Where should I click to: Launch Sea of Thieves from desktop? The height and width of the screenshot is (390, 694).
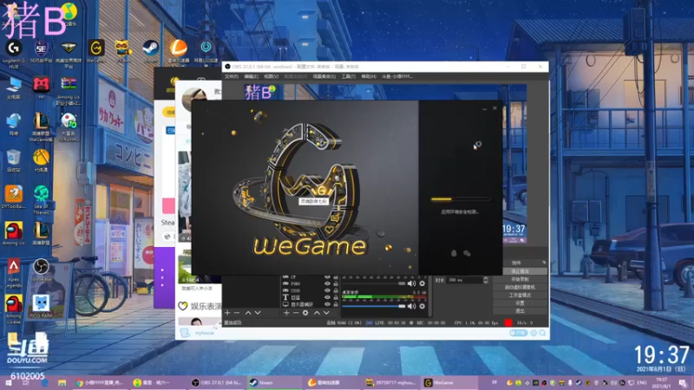coord(41,200)
